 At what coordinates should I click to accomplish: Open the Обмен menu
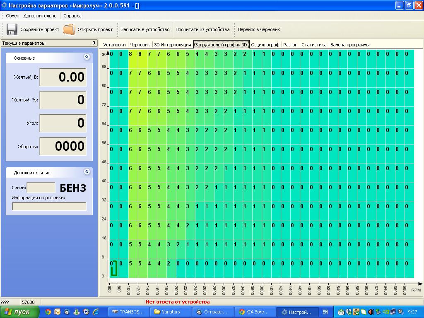tap(12, 16)
